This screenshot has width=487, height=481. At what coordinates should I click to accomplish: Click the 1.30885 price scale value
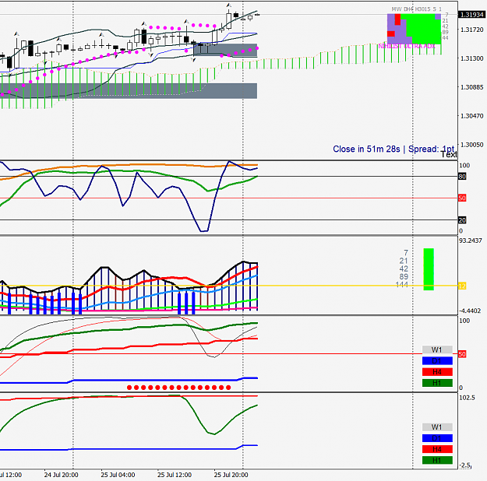[x=472, y=87]
